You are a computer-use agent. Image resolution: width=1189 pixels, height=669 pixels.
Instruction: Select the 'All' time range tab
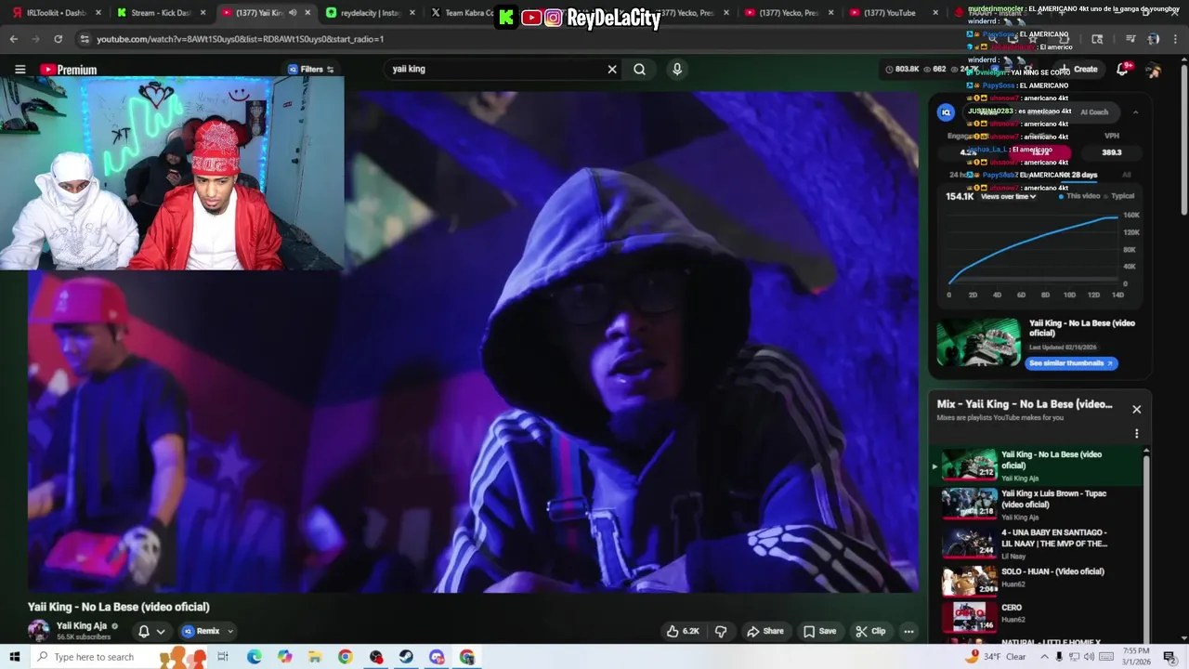tap(1127, 175)
